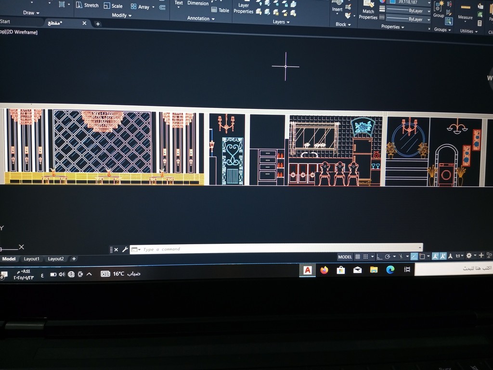Add a new drawing tab
Viewport: 493px width, 370px height.
[x=98, y=24]
